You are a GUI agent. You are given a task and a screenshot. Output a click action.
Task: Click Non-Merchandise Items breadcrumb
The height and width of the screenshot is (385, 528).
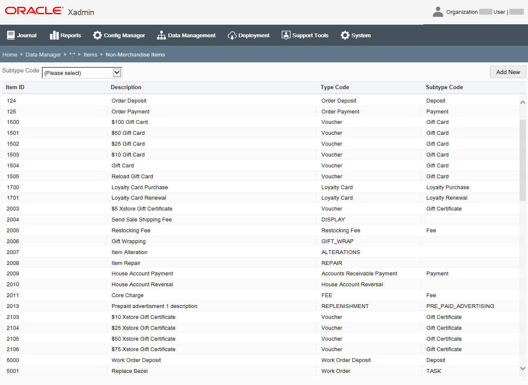pos(135,54)
